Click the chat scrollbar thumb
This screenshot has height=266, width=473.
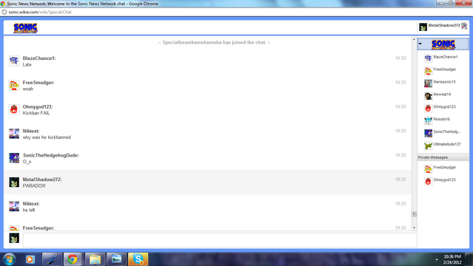pos(414,214)
